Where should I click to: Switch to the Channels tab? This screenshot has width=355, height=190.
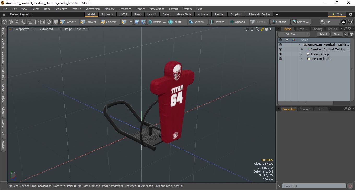(305, 109)
